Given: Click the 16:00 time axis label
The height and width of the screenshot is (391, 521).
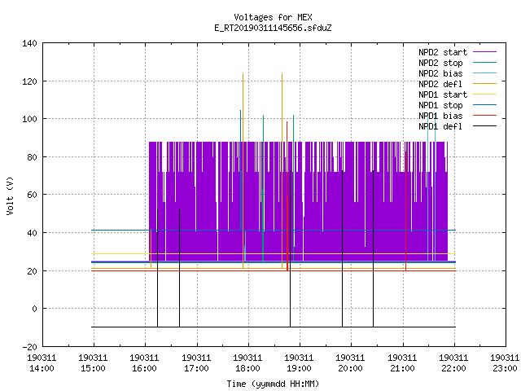Looking at the screenshot, I should [144, 368].
